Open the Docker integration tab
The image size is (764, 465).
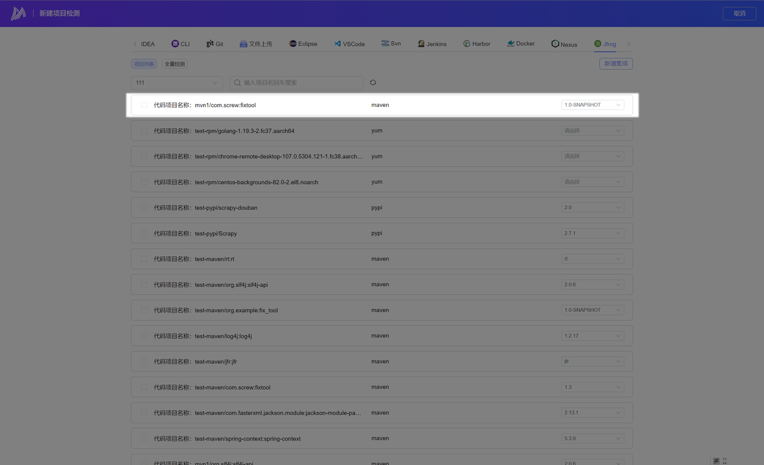520,44
